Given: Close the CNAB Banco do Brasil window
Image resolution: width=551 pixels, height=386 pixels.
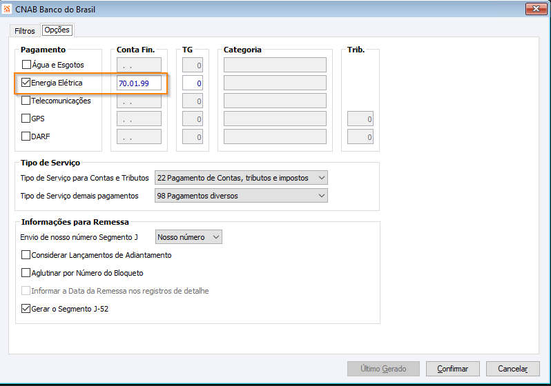Looking at the screenshot, I should click(536, 9).
